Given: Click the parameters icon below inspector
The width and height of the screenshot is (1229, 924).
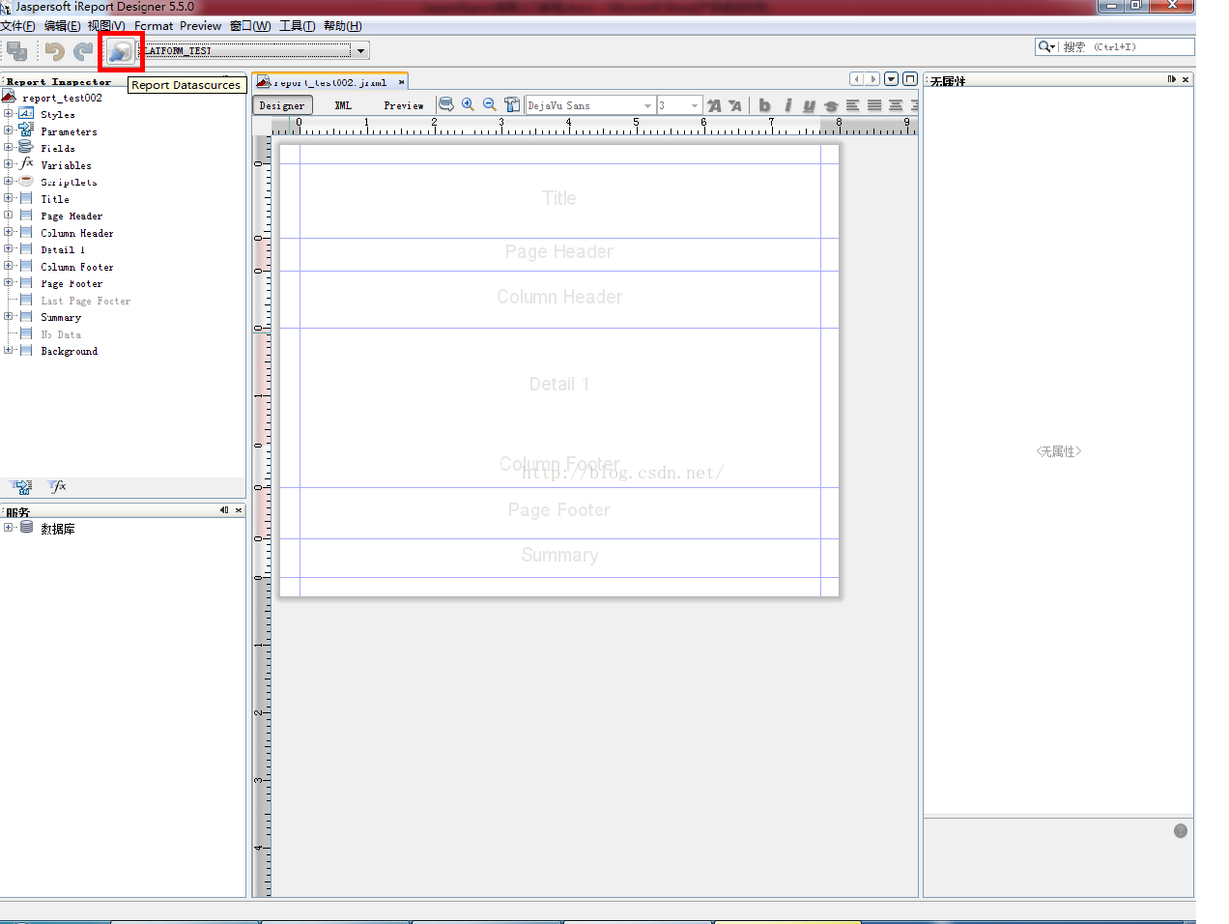Looking at the screenshot, I should [x=21, y=486].
